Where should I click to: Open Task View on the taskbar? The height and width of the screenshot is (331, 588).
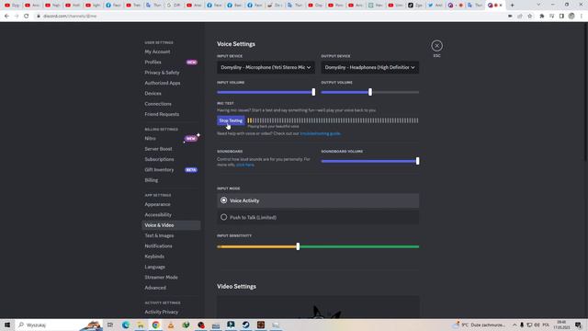point(110,325)
